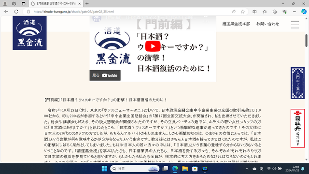
Task: Open the taskbar app right of the Store
Action: pyautogui.click(x=205, y=169)
